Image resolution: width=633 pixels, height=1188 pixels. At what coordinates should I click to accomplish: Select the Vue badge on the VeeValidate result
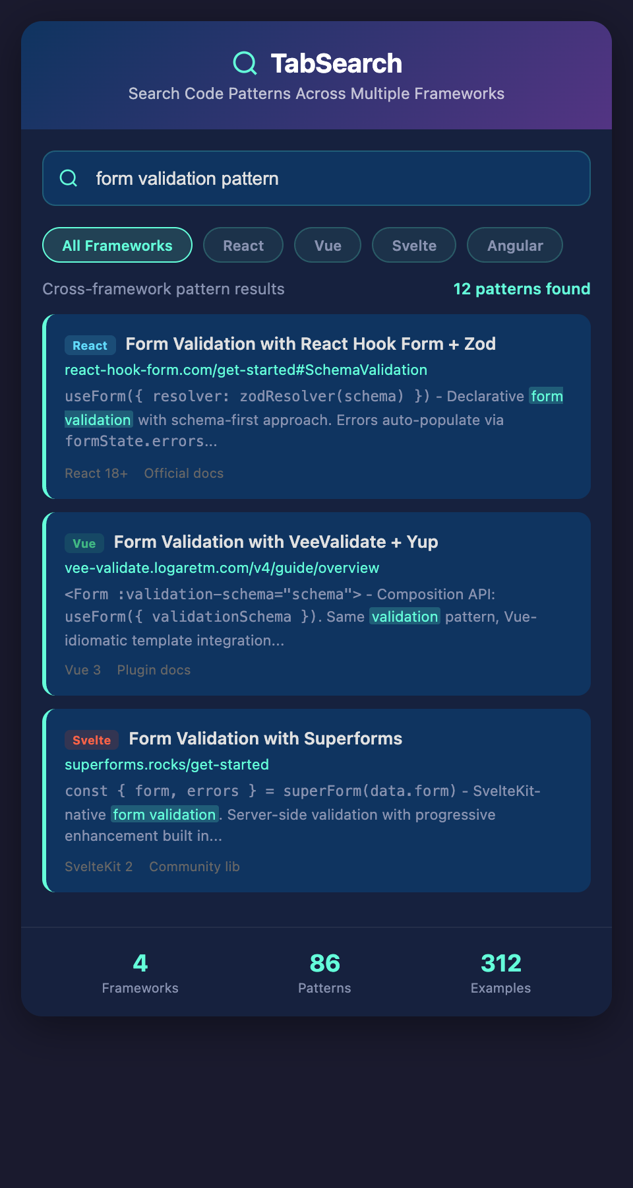pos(84,543)
